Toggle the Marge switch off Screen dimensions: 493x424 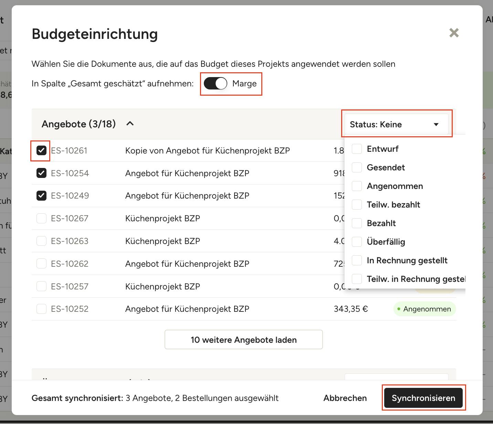pos(216,84)
